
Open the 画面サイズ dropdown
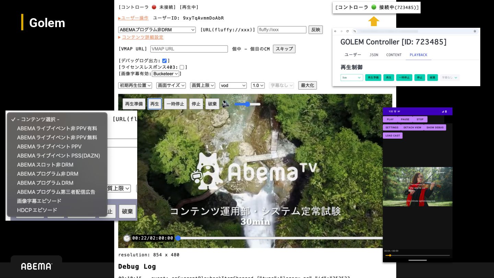171,85
